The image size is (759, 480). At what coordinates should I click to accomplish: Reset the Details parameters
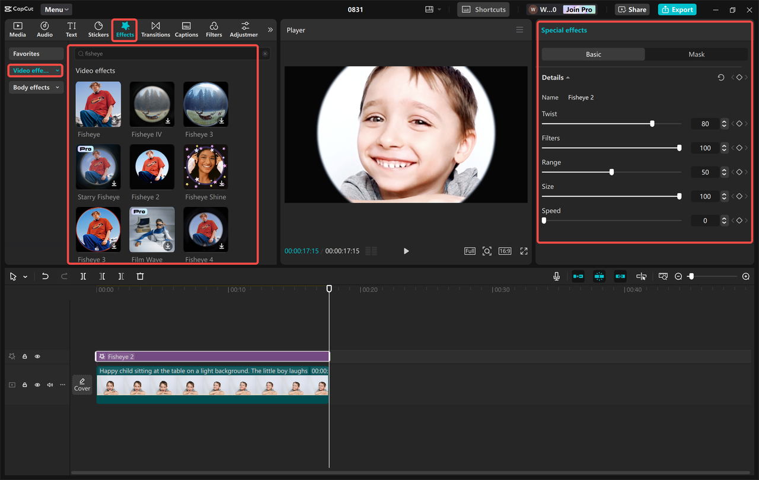[721, 78]
